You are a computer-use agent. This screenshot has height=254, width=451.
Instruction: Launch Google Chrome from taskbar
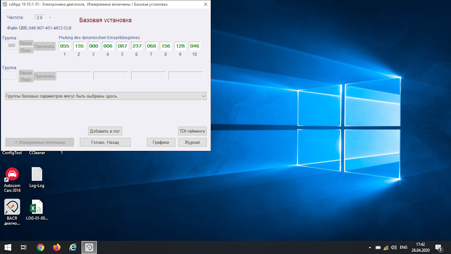[x=40, y=247]
